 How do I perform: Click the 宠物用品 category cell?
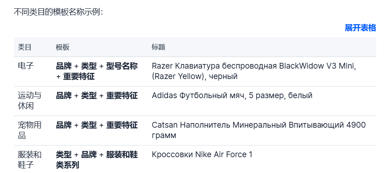pyautogui.click(x=30, y=130)
